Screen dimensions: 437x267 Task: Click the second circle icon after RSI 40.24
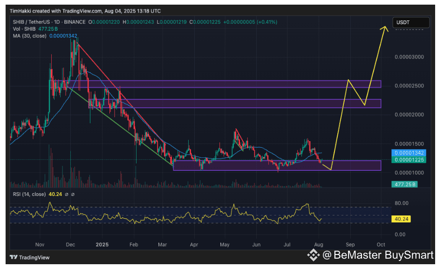[73, 195]
